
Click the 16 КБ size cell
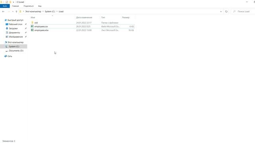coord(131,30)
